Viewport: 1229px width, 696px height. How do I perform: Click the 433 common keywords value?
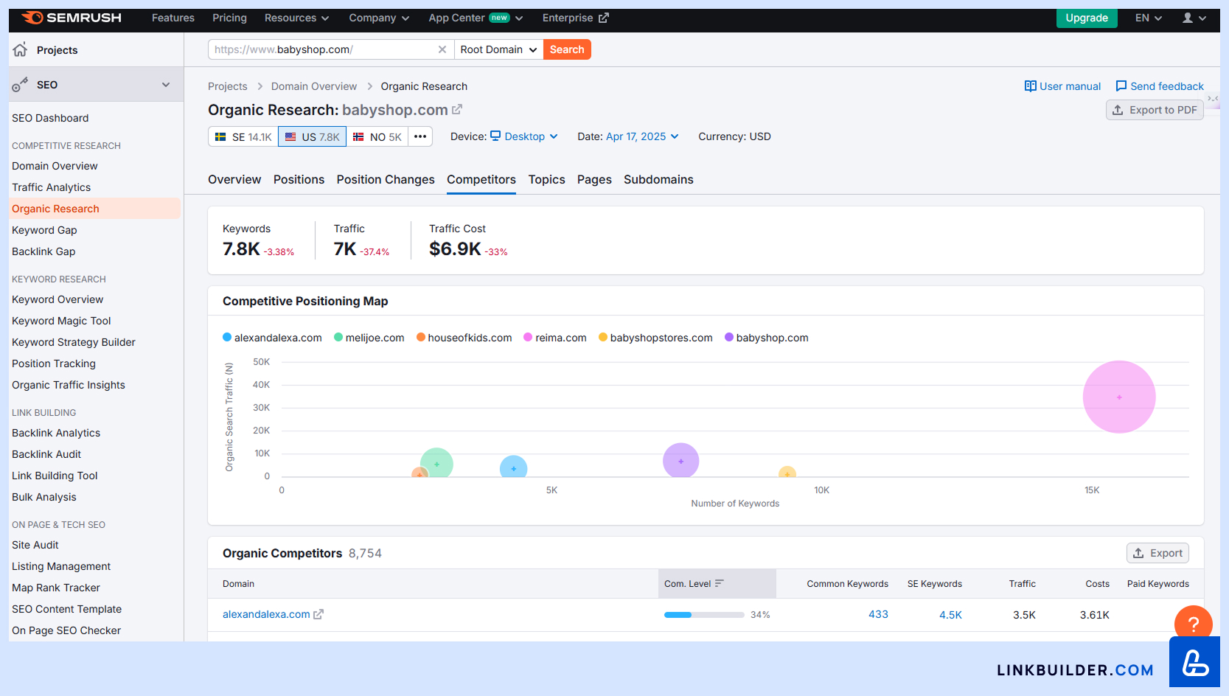[x=878, y=614]
